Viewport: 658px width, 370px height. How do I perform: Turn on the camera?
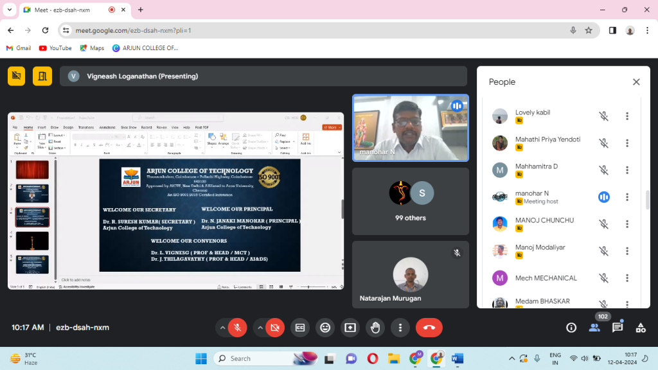tap(275, 328)
